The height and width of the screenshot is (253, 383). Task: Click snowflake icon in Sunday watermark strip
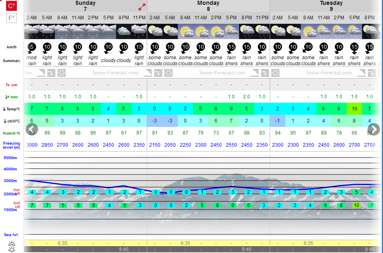(x=62, y=73)
